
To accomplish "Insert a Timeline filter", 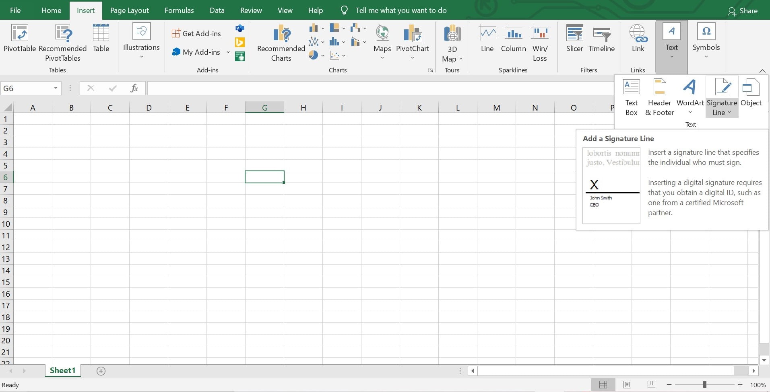I will coord(601,39).
